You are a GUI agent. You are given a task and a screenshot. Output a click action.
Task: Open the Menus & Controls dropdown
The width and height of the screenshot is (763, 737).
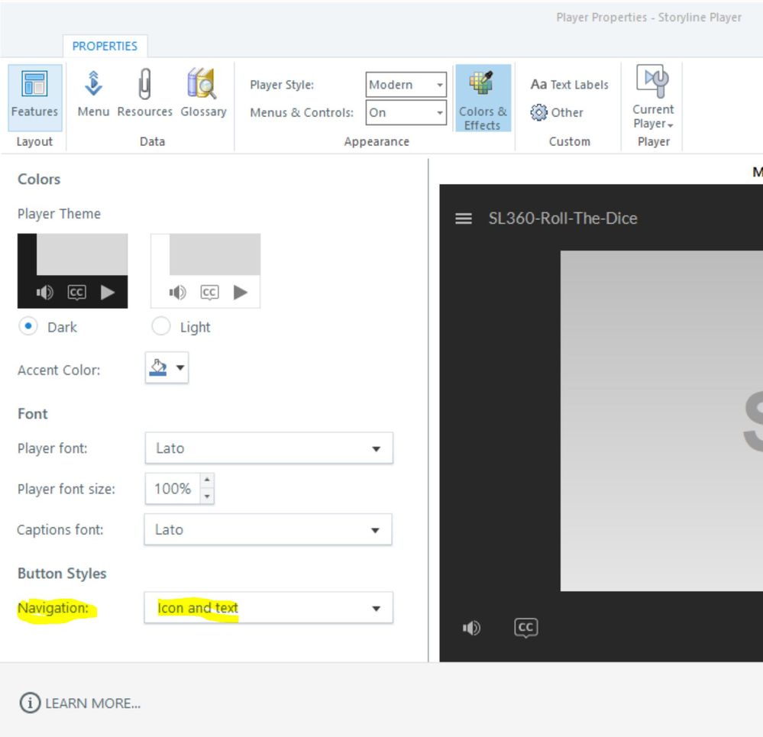coord(406,112)
